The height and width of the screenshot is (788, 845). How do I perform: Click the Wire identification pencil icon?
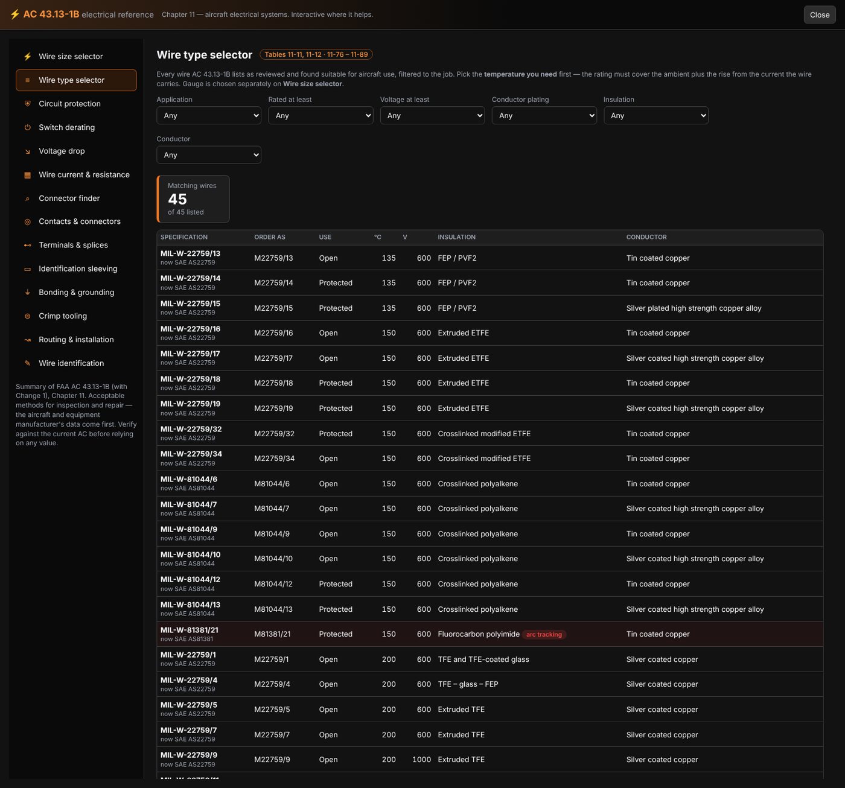(x=27, y=363)
